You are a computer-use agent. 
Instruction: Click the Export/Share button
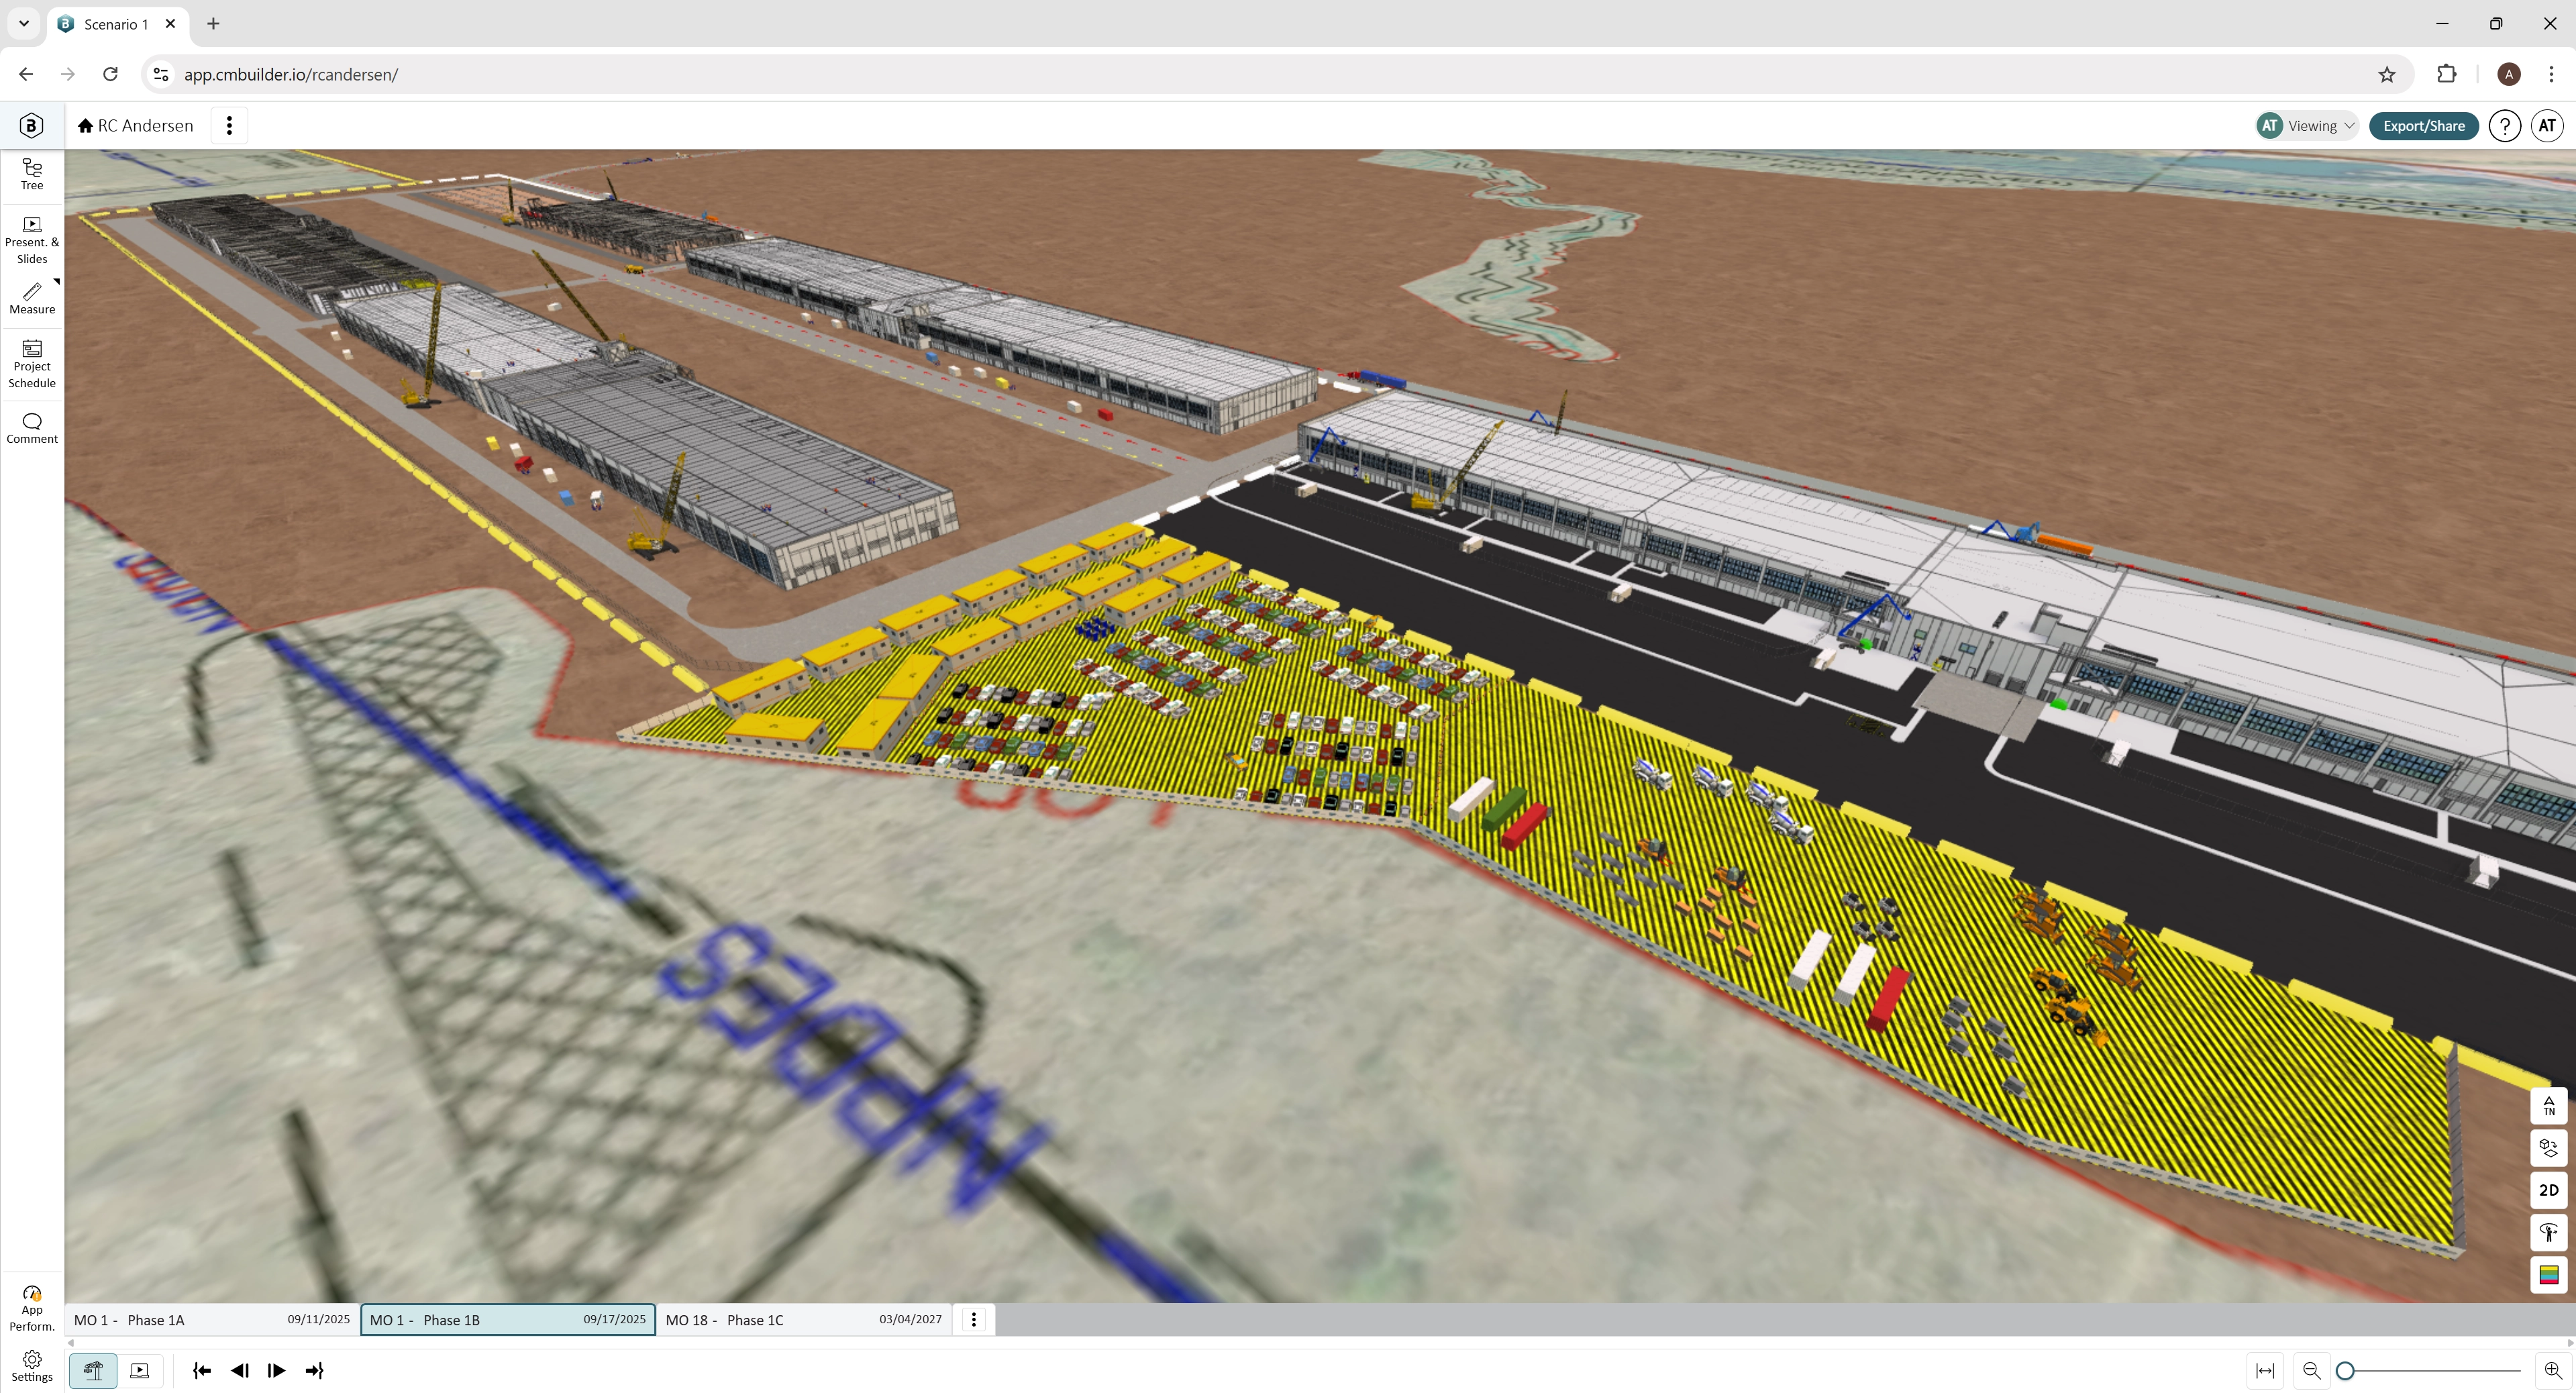click(2423, 125)
